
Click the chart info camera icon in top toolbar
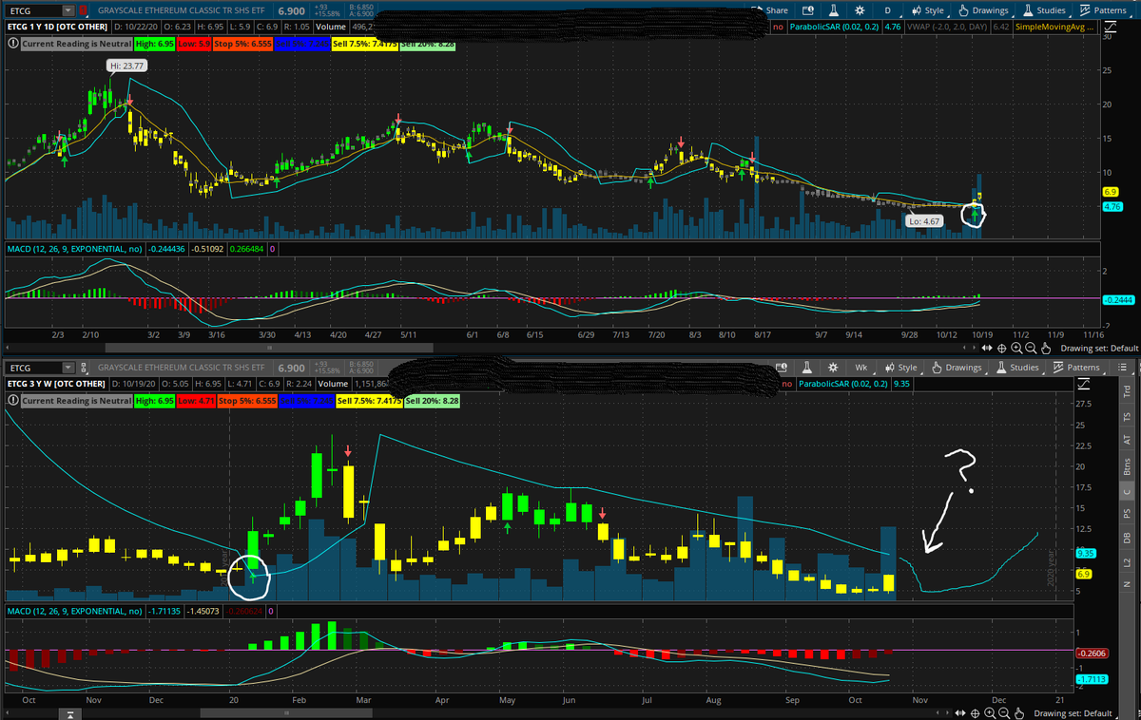808,10
